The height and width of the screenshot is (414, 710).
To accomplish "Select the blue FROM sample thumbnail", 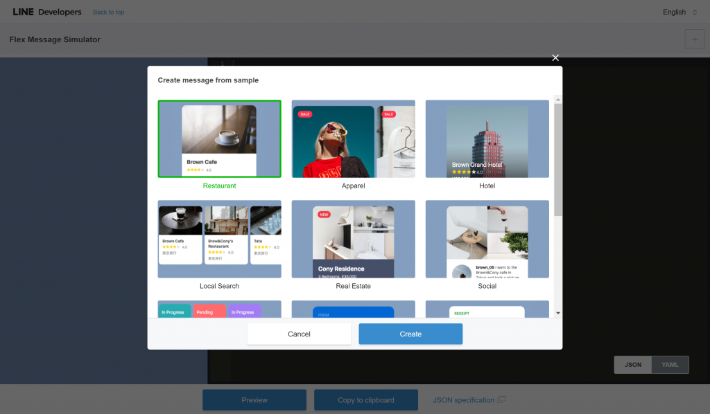I will pyautogui.click(x=353, y=309).
